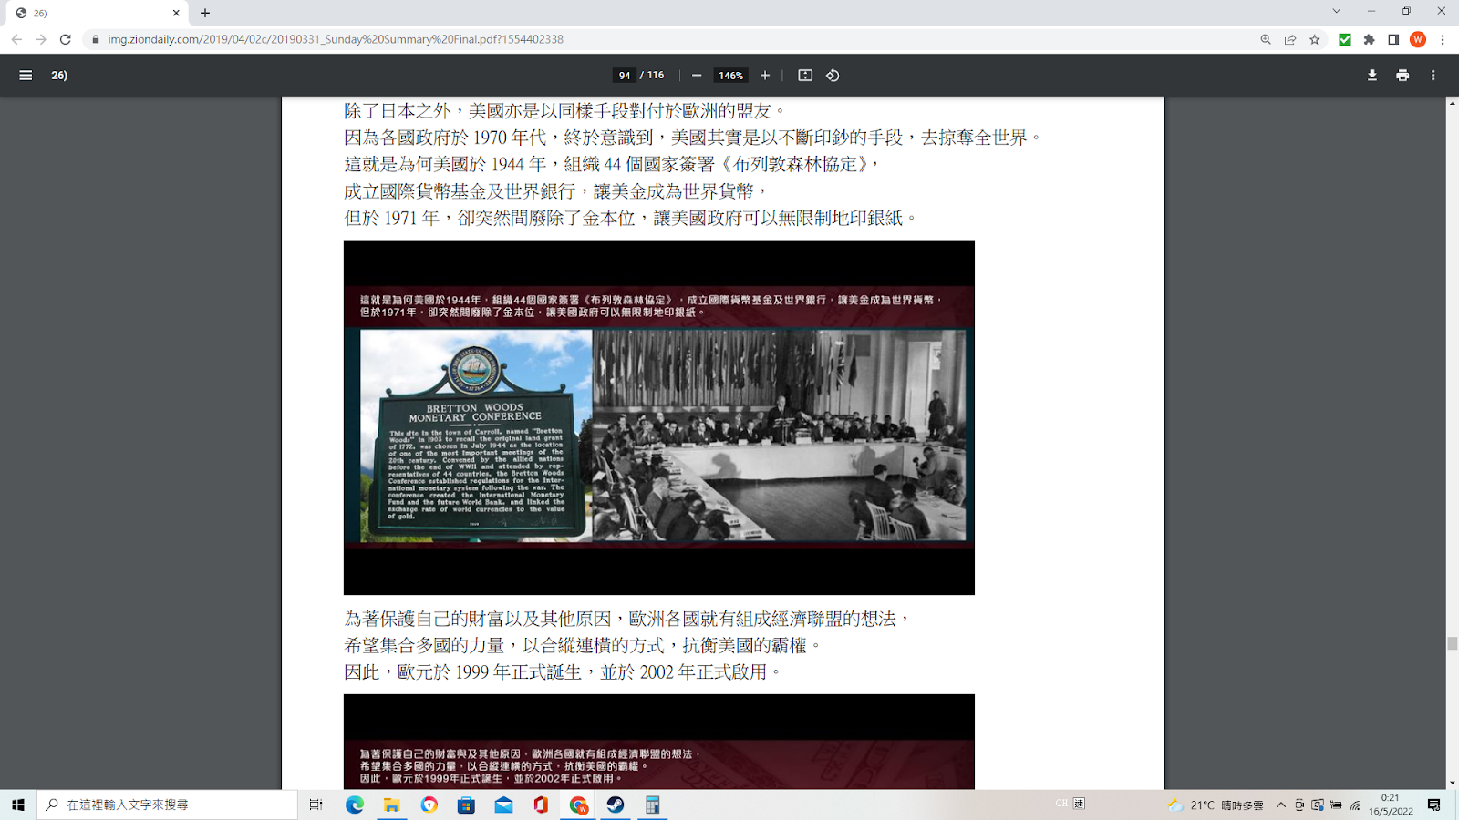Screen dimensions: 1459x820
Task: Expand the tab search chevron
Action: [x=1337, y=11]
